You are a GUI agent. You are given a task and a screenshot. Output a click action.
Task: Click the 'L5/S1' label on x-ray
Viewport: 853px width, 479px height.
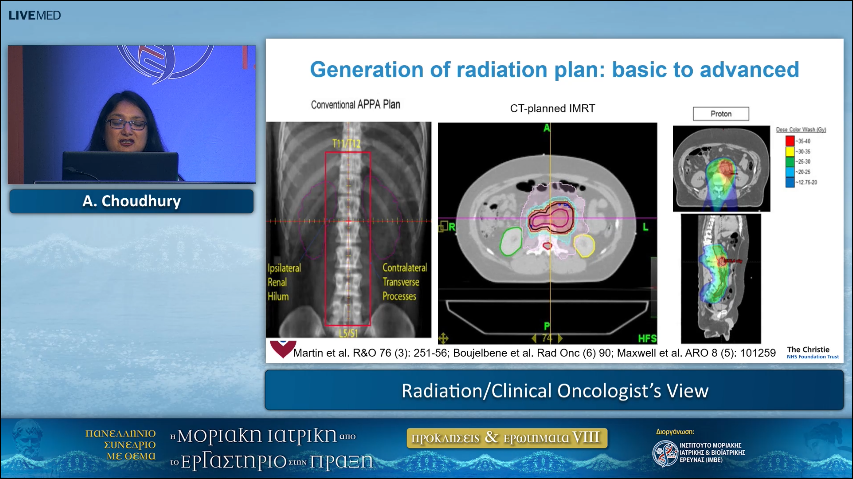click(348, 333)
